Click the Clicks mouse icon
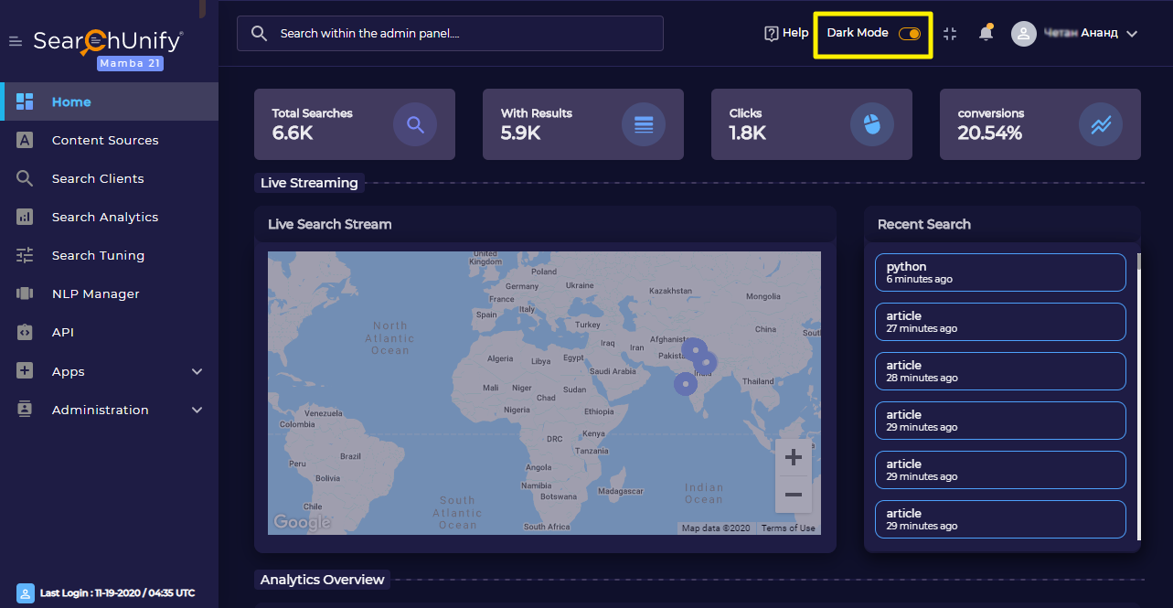This screenshot has height=608, width=1173. click(872, 125)
